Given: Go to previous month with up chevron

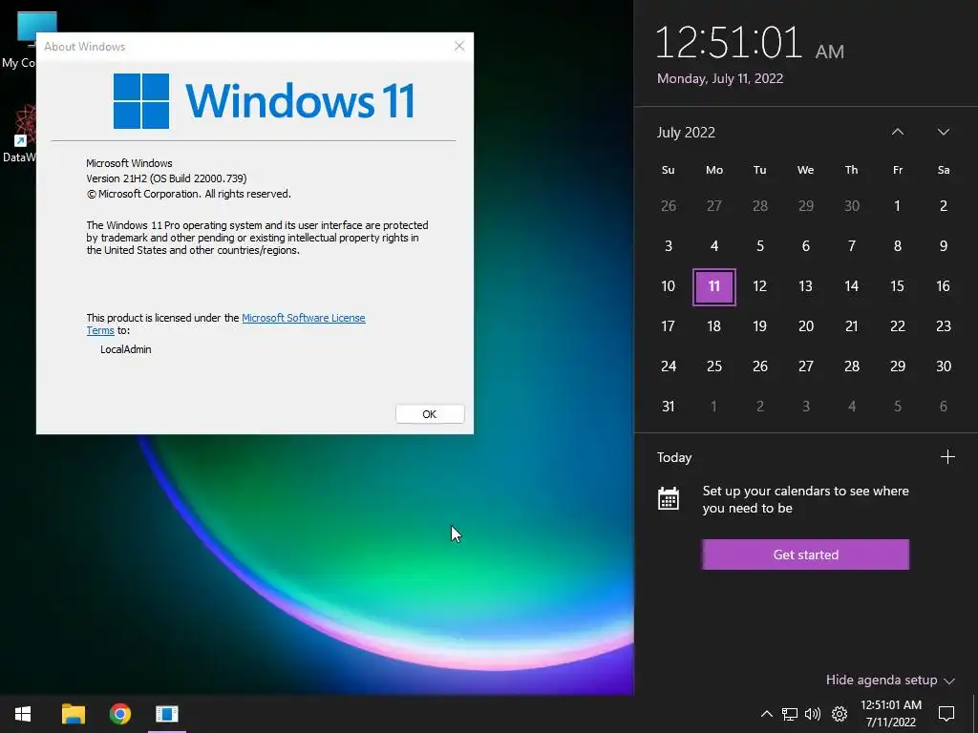Looking at the screenshot, I should [898, 132].
